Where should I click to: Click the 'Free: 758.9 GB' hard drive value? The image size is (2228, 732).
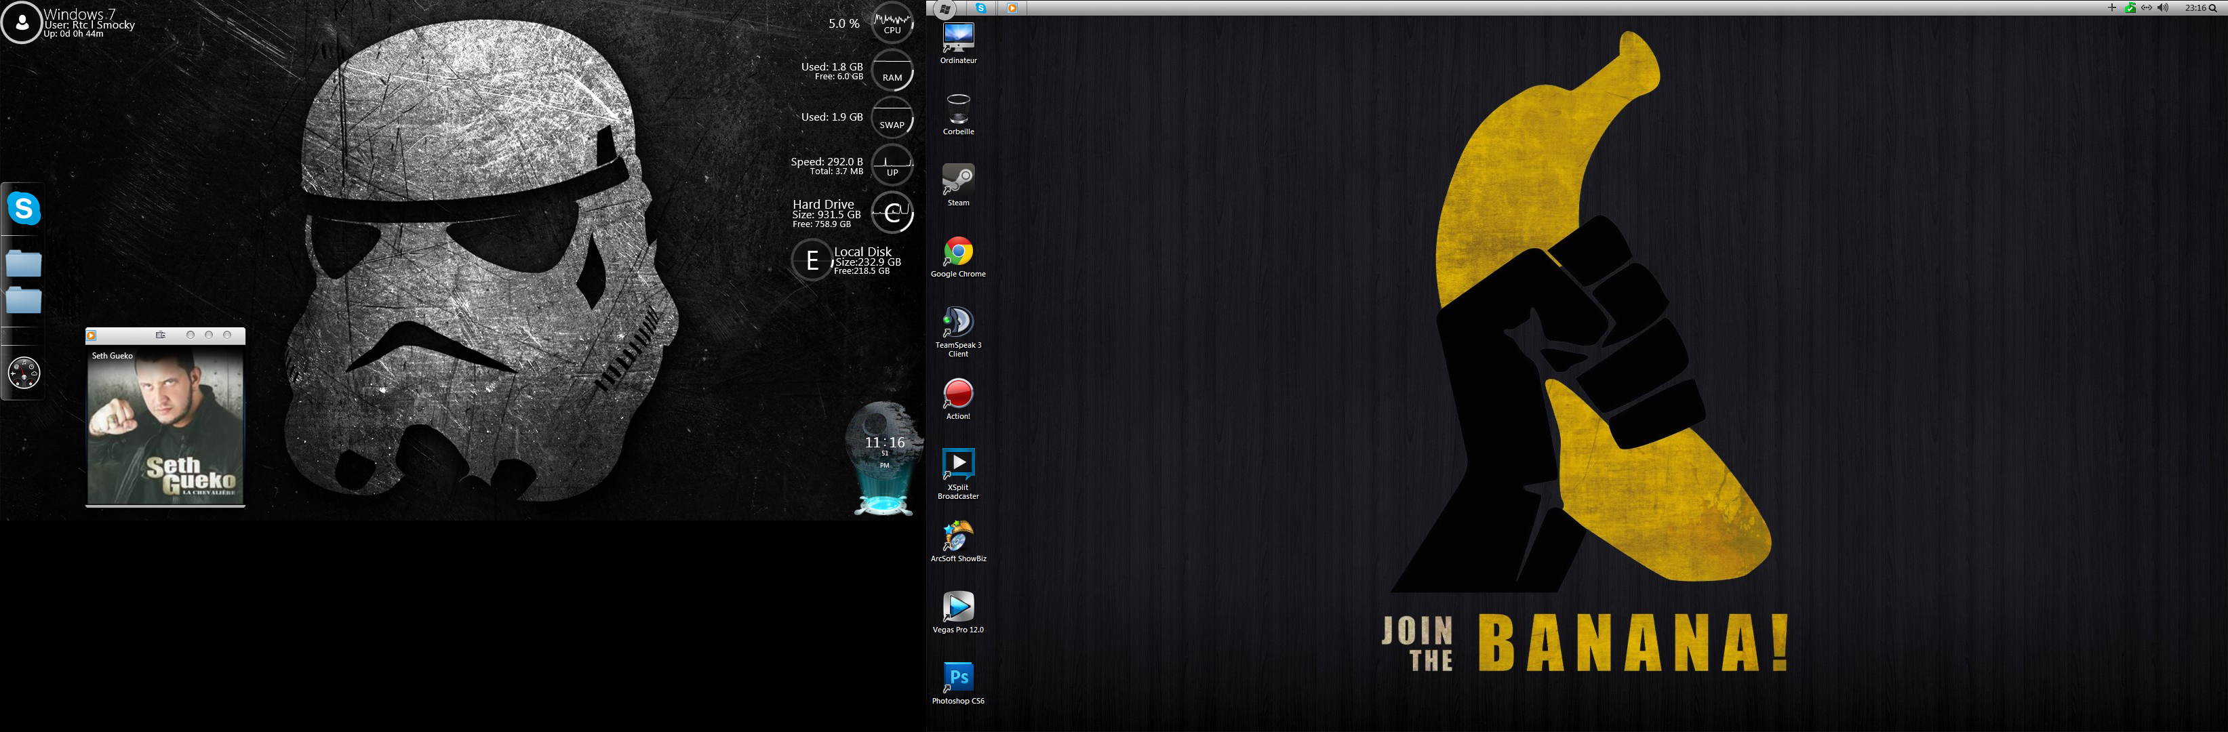[822, 224]
